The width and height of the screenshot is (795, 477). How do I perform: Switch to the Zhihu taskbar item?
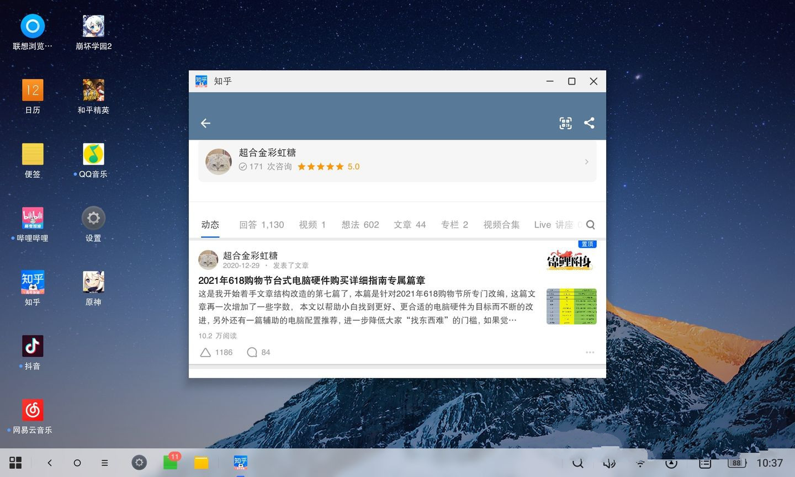click(x=240, y=462)
